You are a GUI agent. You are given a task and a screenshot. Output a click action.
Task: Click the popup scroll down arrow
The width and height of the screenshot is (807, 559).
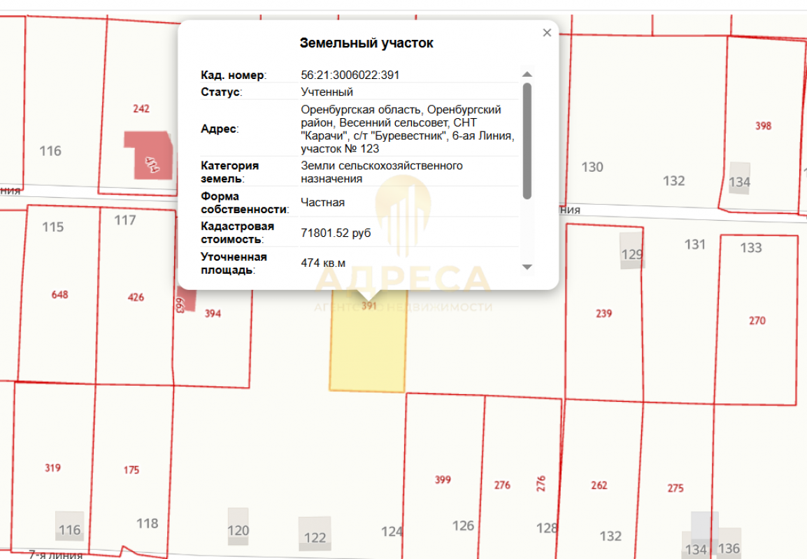527,267
